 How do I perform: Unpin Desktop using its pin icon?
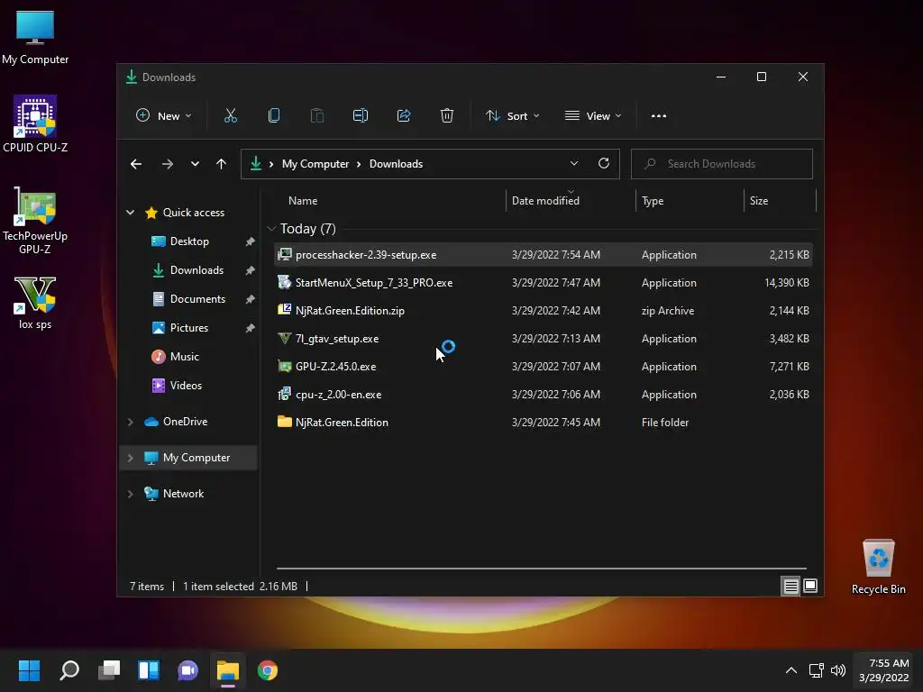pos(250,241)
